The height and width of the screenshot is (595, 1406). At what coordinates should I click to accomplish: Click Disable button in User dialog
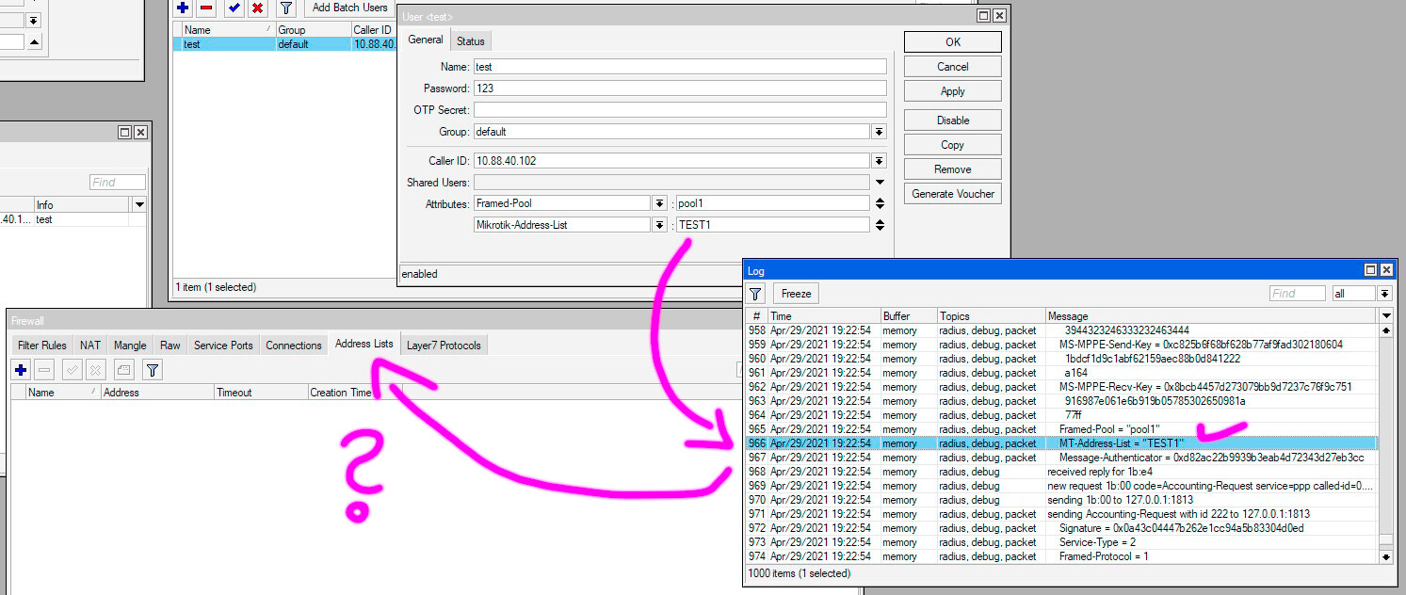(x=953, y=121)
